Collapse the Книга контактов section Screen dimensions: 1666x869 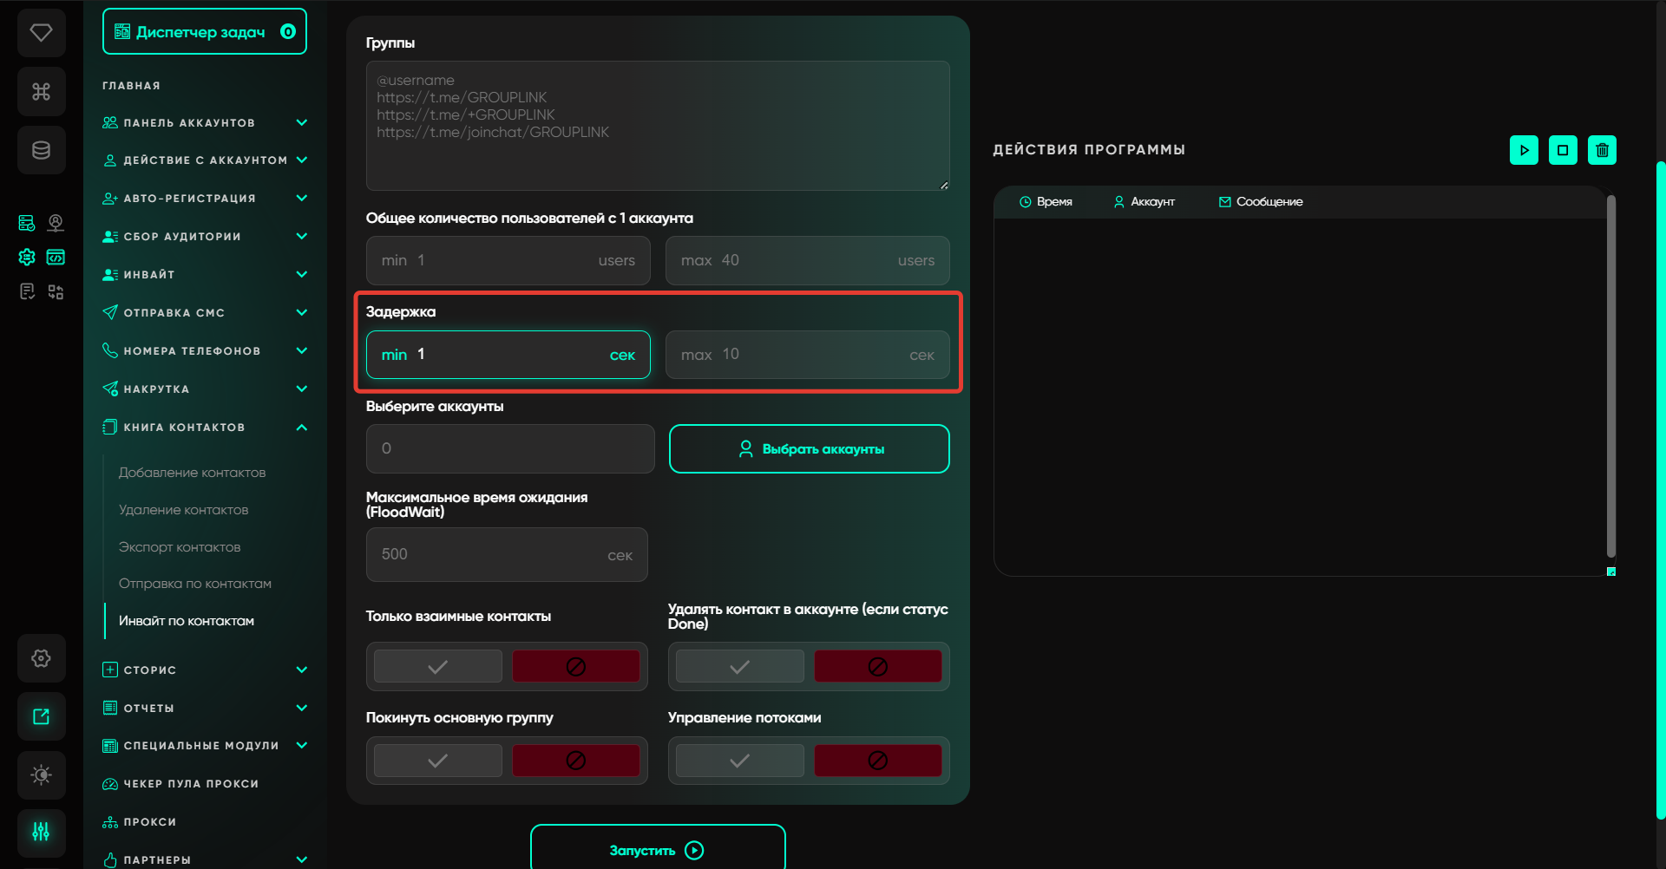(x=301, y=428)
